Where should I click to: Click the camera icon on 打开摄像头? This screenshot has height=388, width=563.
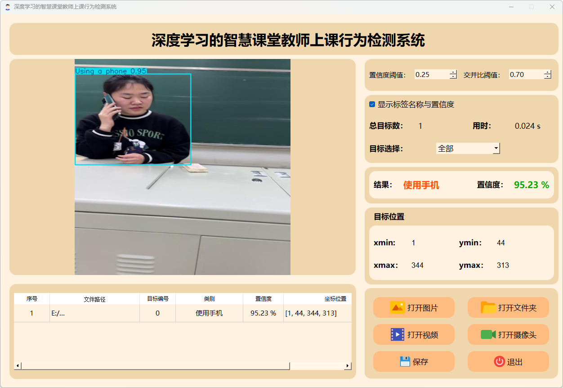[488, 334]
